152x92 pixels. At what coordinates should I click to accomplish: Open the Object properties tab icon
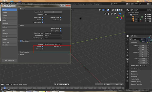click(x=127, y=59)
